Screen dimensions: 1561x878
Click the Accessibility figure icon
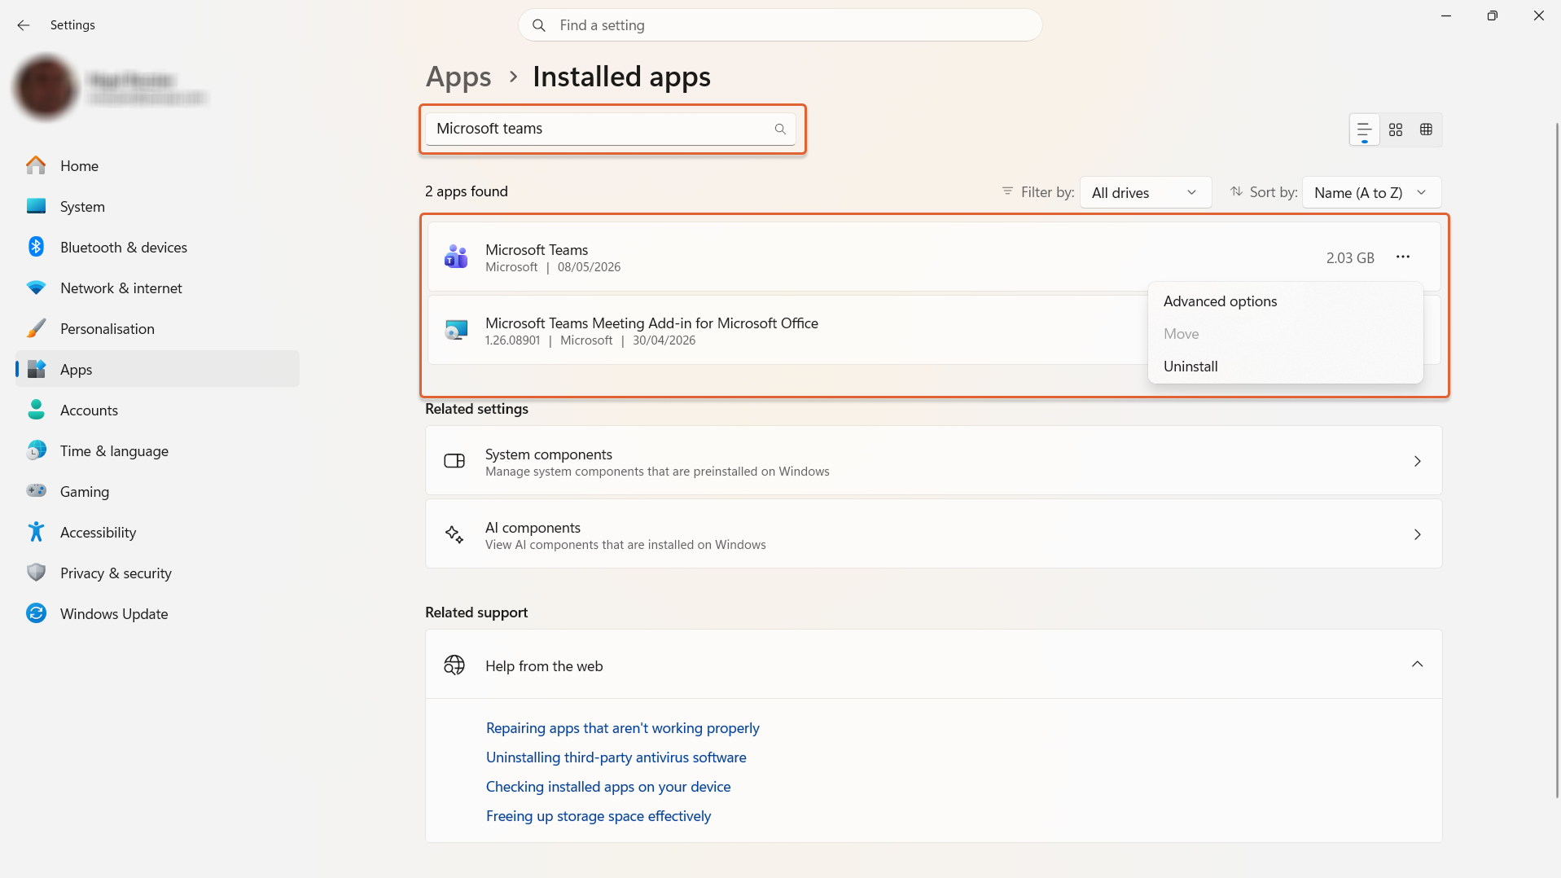(x=36, y=532)
